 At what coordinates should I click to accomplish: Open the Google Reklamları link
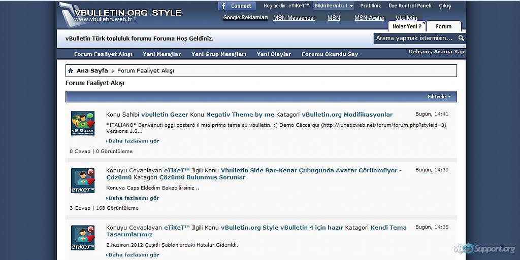click(245, 18)
